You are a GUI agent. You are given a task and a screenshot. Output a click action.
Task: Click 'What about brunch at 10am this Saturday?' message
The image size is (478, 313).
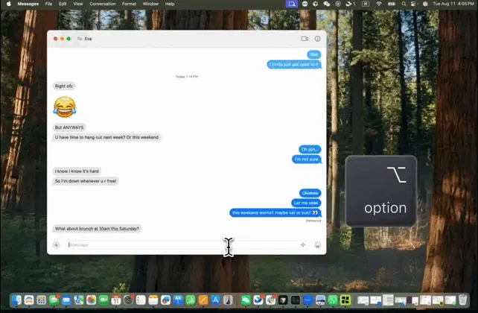97,229
